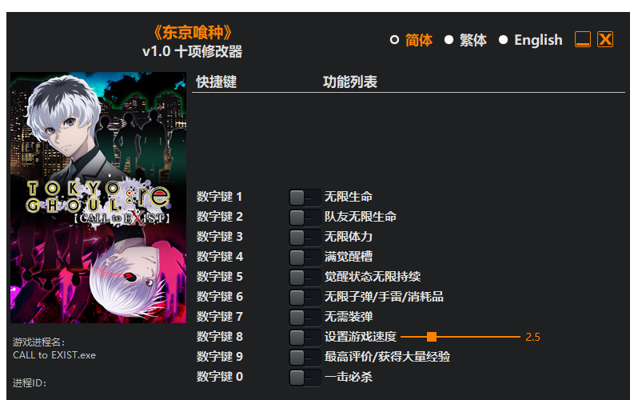Click the 满觉醒槽 feature label
The image size is (638, 400).
click(x=349, y=257)
